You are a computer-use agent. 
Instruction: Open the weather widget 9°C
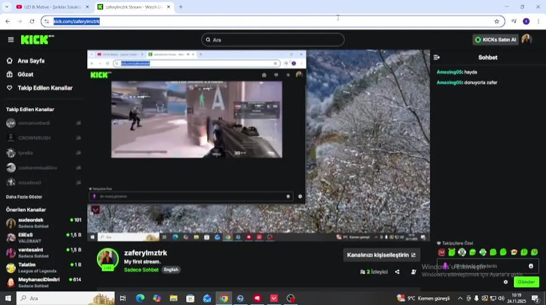[x=423, y=298]
